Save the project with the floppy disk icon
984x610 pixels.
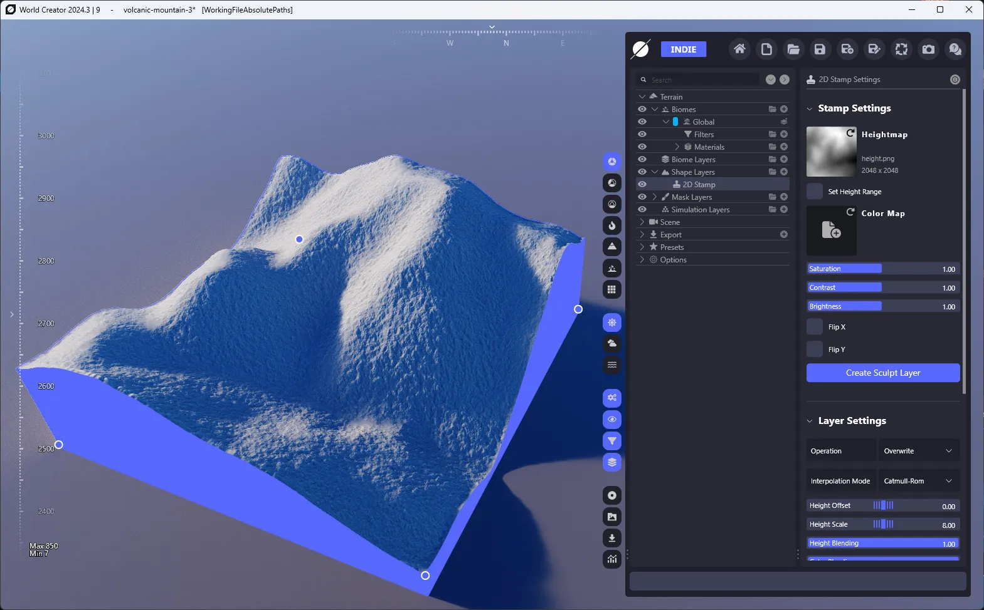(820, 49)
